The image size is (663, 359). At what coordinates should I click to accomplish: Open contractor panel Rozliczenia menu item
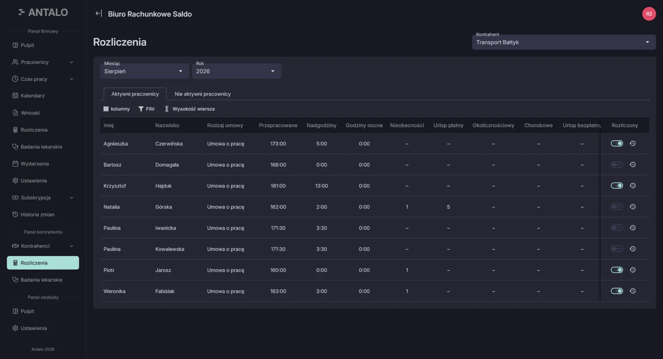click(43, 263)
